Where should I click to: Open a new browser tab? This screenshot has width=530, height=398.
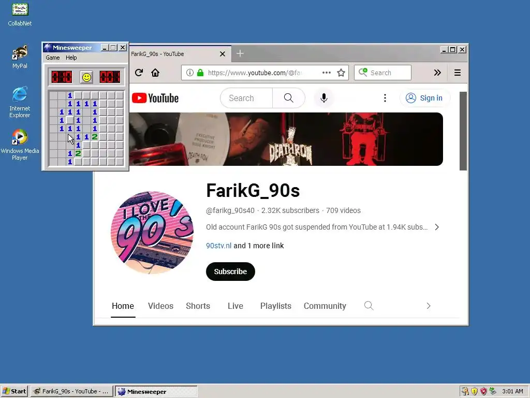[x=240, y=53]
